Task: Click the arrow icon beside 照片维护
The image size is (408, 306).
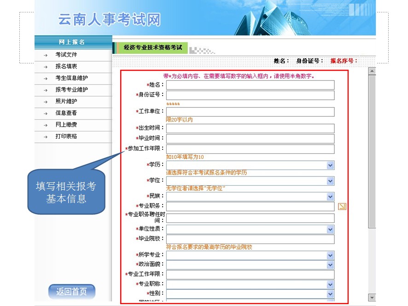Action: click(x=45, y=101)
